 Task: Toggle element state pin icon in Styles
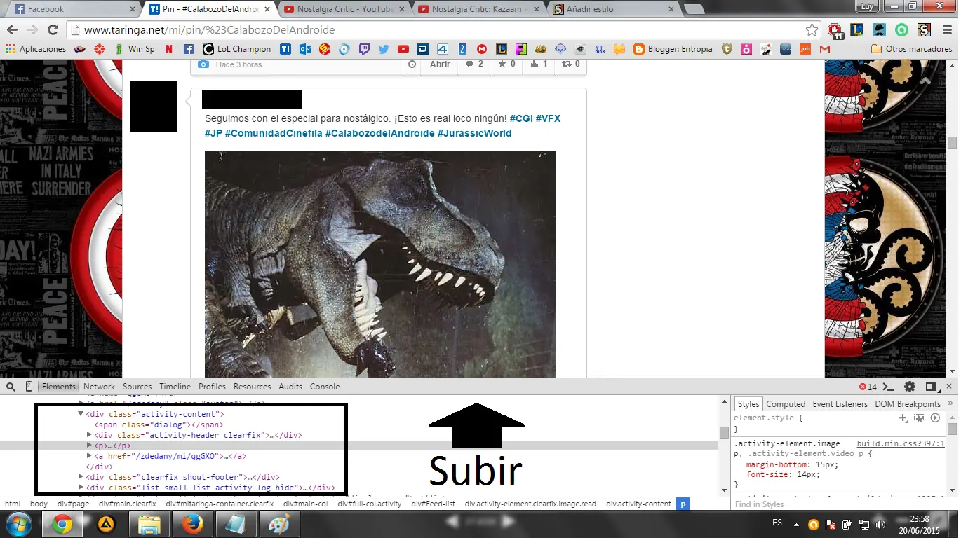[919, 418]
